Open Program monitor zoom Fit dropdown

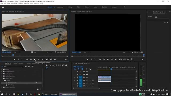[x=87, y=52]
